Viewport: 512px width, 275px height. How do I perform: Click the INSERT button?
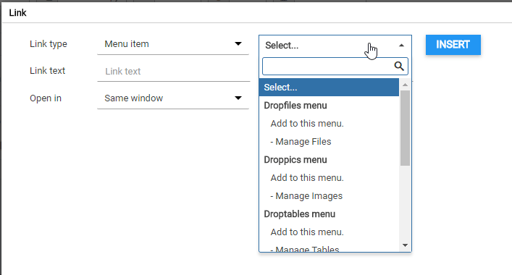click(453, 45)
